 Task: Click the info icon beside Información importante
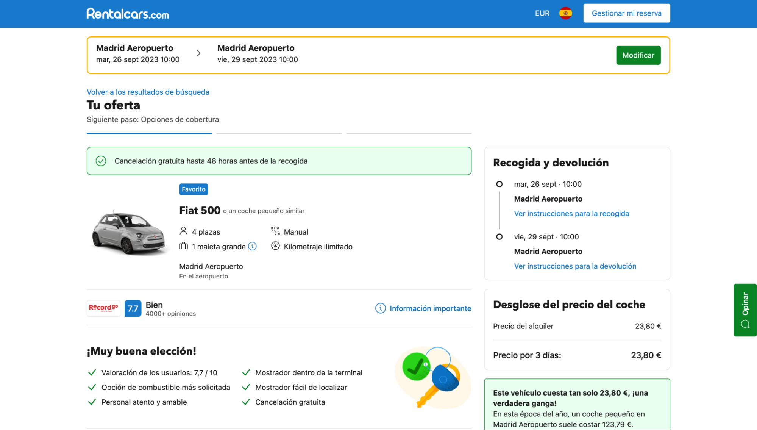pyautogui.click(x=380, y=308)
